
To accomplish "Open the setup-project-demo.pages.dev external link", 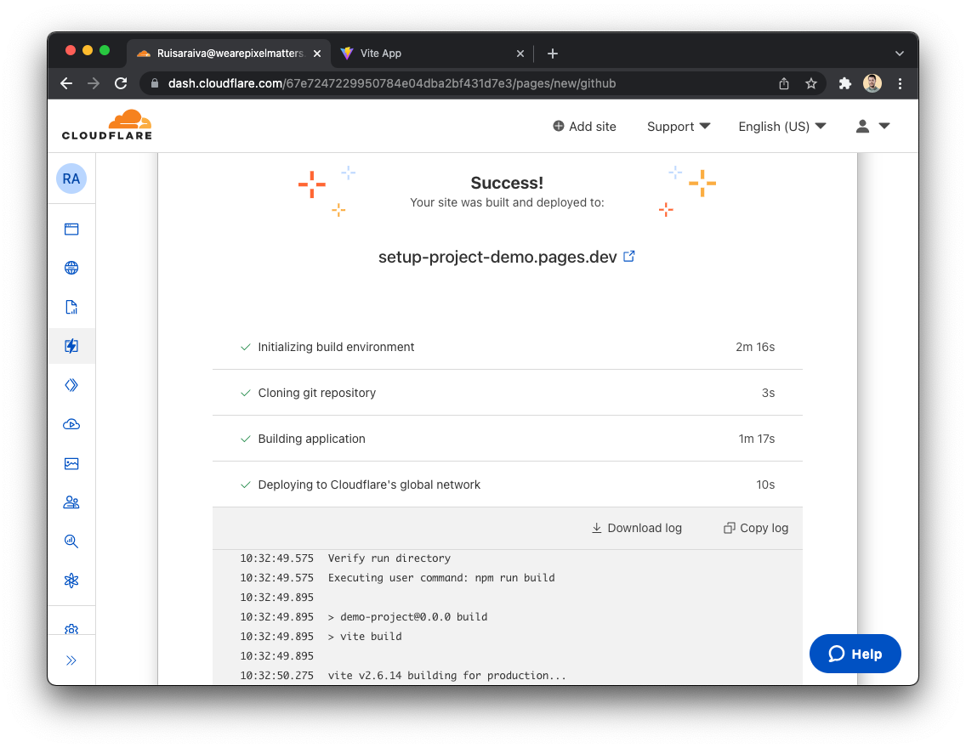I will coord(629,257).
